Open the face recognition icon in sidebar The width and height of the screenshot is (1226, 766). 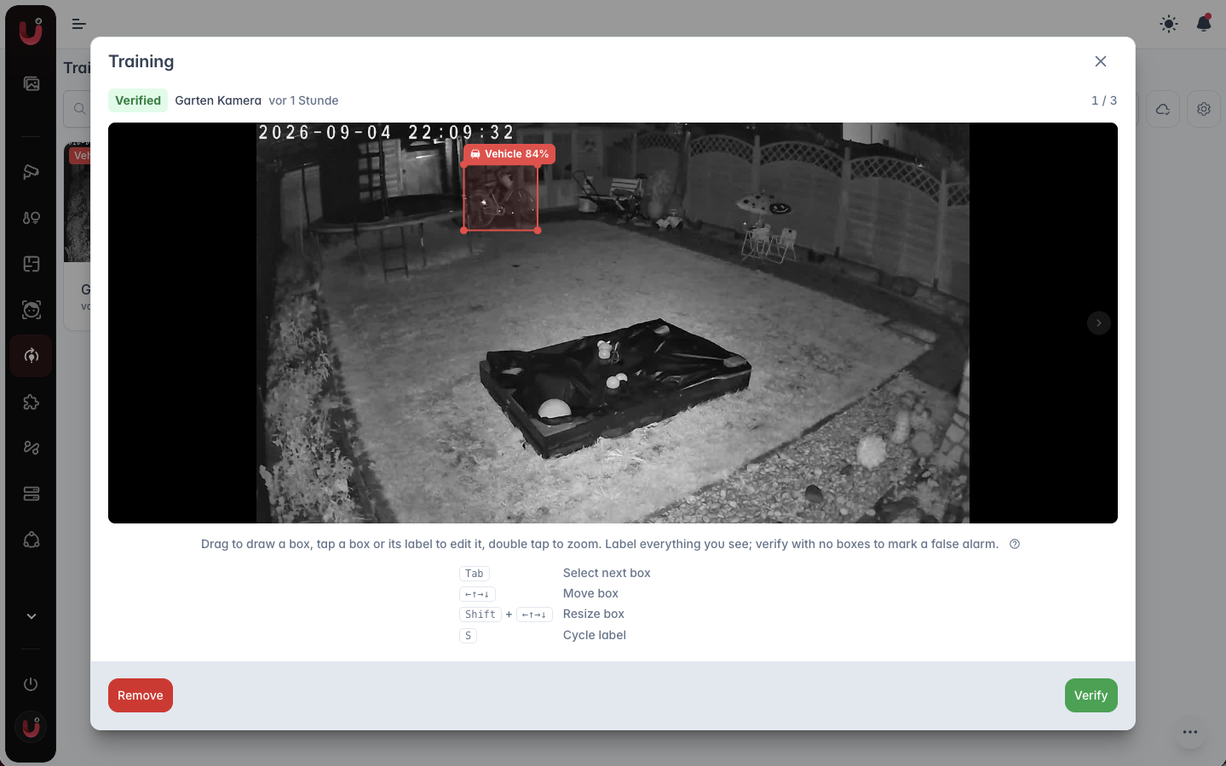pyautogui.click(x=32, y=310)
